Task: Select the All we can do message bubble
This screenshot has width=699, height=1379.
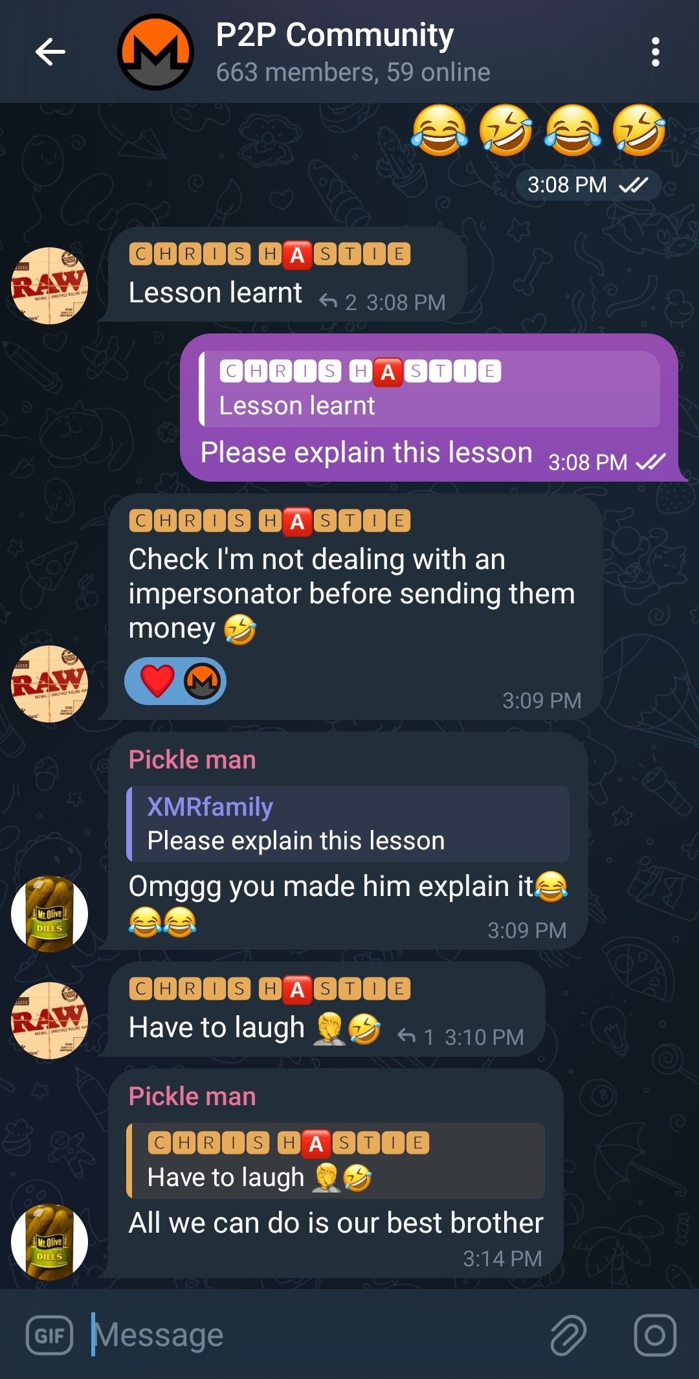Action: click(335, 1172)
